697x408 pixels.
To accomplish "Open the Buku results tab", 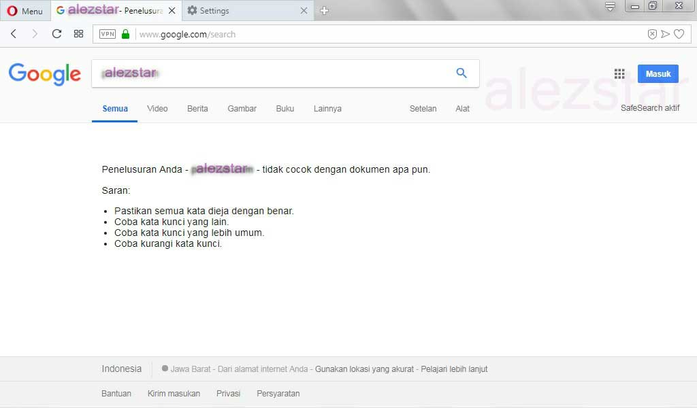I will click(285, 109).
